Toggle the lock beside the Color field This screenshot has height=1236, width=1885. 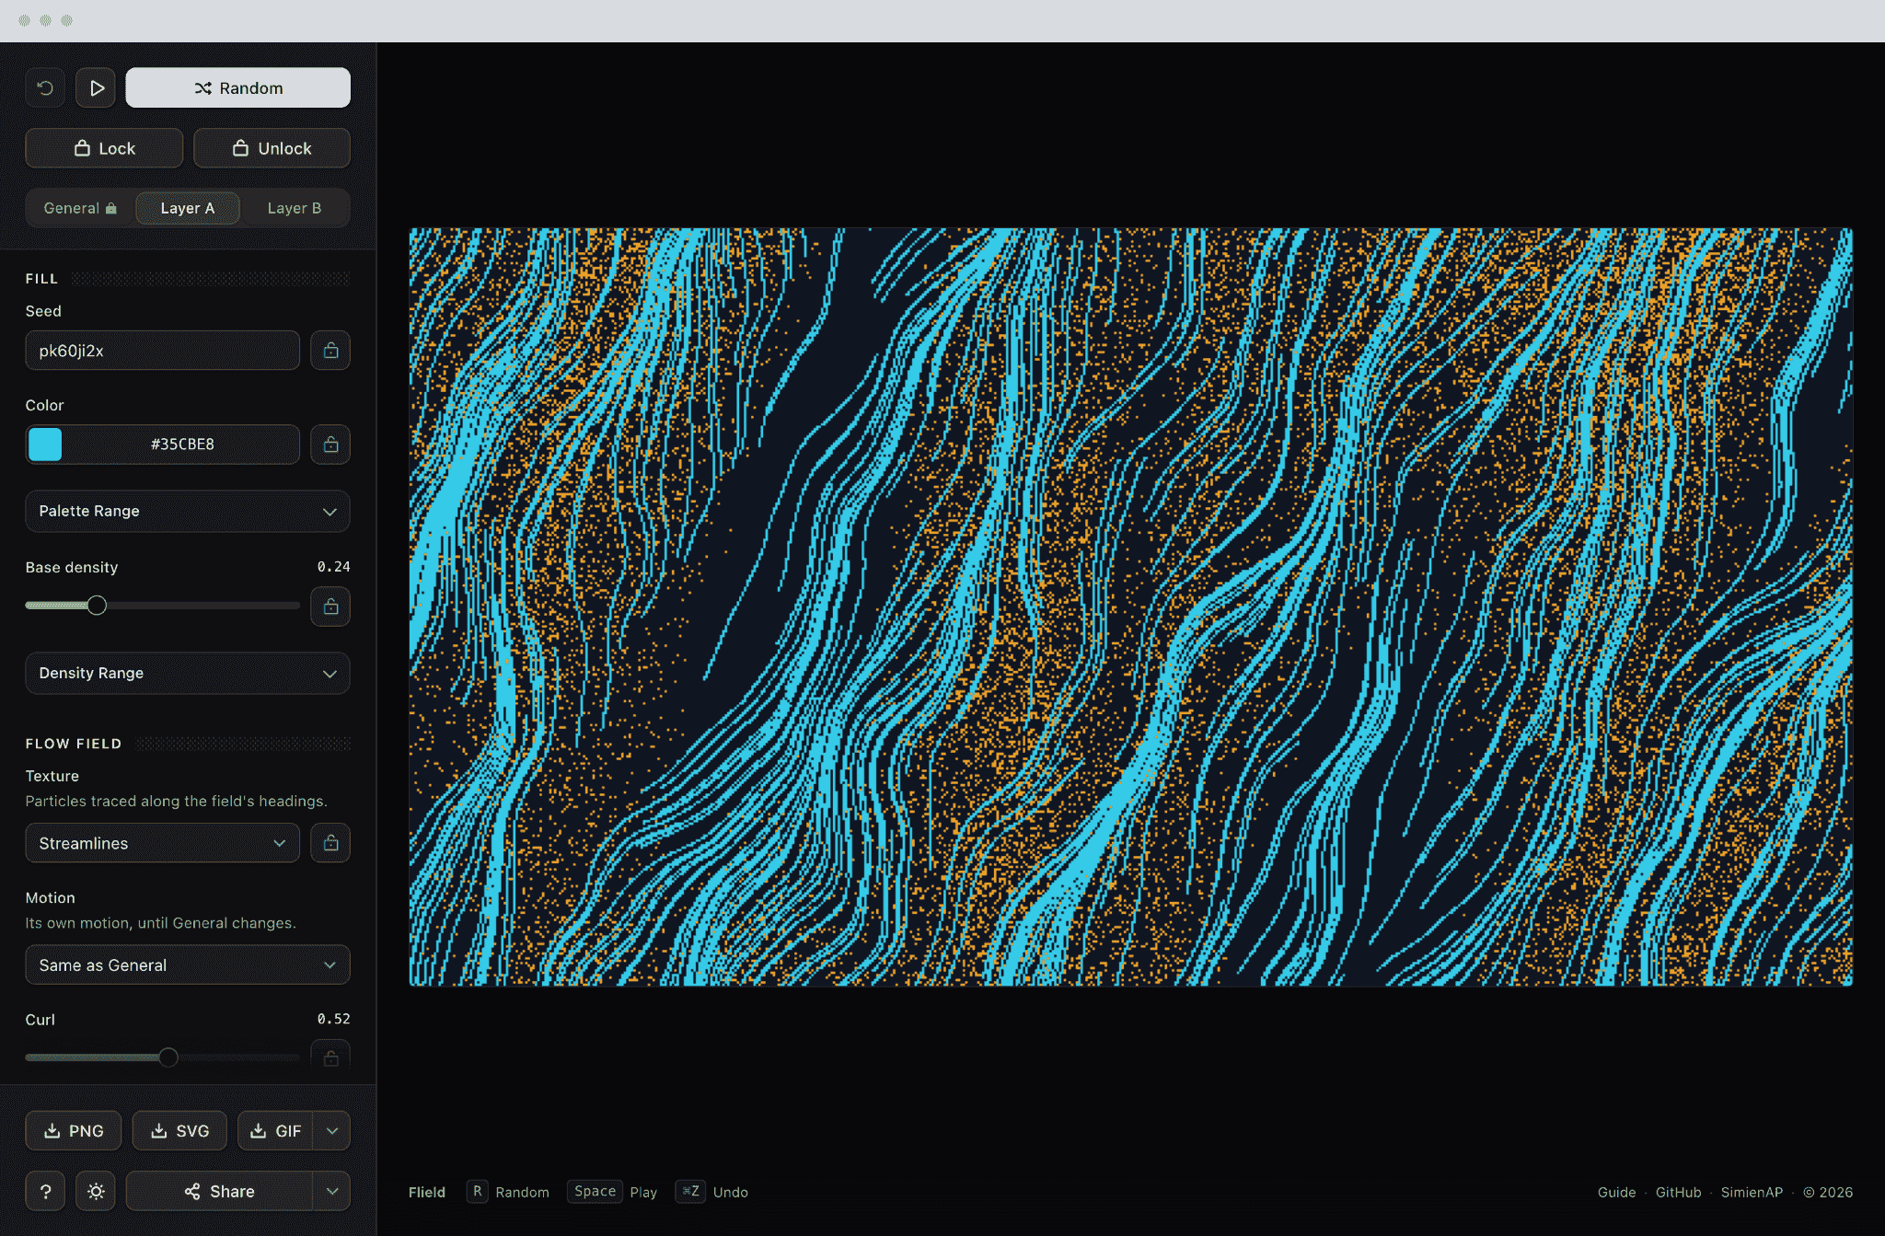click(x=330, y=445)
